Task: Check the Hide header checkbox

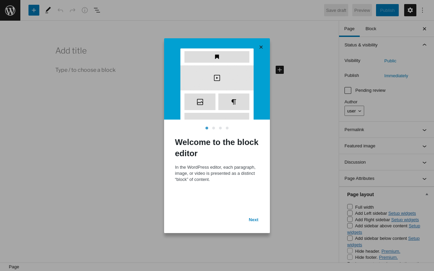Action: [x=350, y=251]
